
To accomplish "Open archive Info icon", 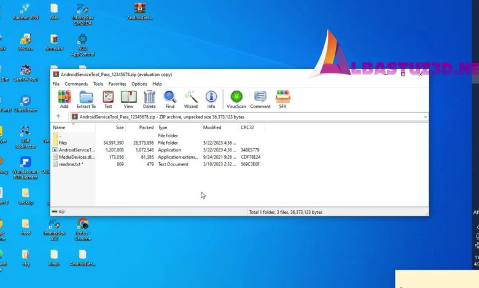I will pos(211,99).
